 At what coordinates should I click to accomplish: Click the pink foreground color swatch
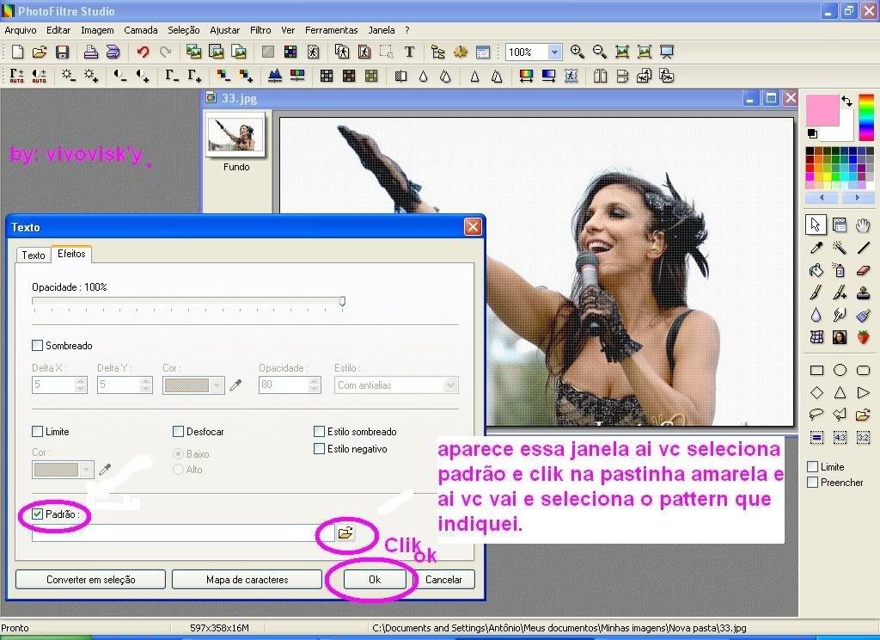click(822, 110)
